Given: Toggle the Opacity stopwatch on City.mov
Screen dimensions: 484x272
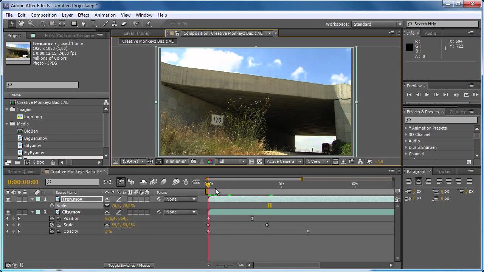Looking at the screenshot, I should (x=52, y=231).
